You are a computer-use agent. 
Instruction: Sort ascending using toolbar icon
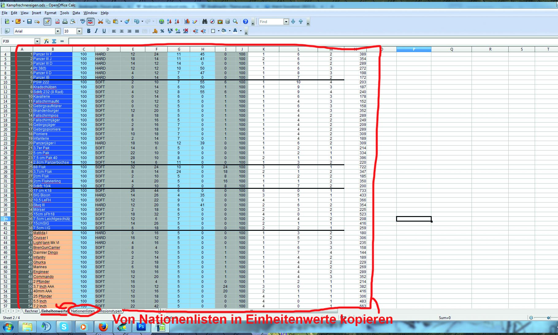[x=169, y=21]
